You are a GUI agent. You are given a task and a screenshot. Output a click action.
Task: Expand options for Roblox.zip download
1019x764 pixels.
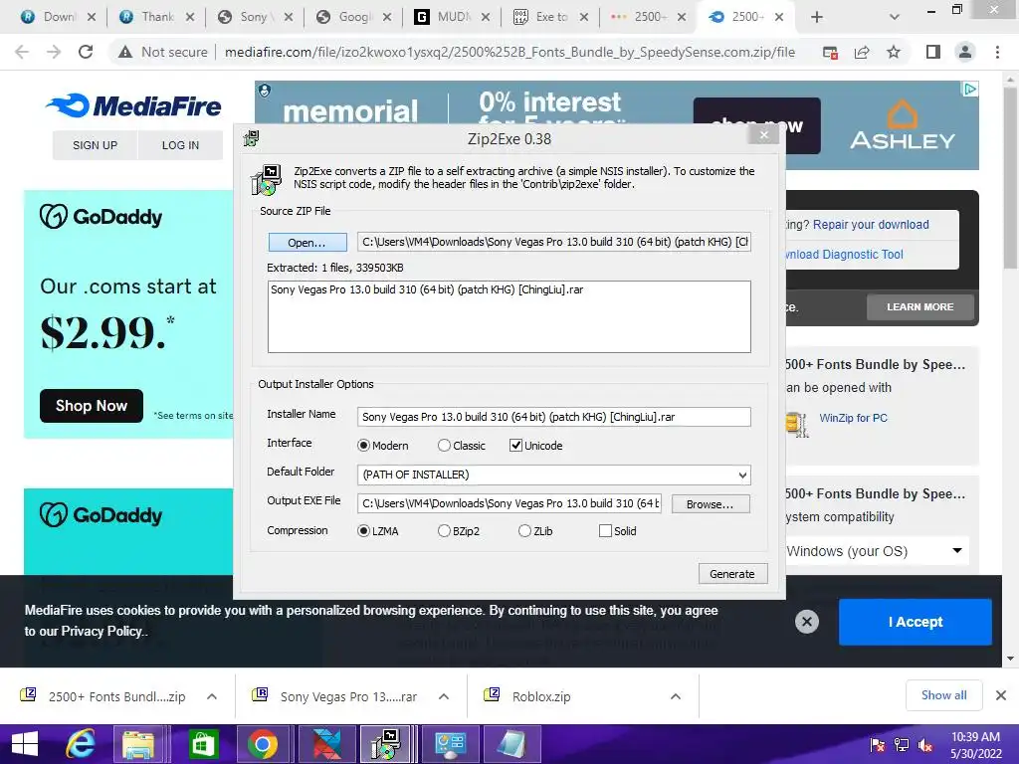pyautogui.click(x=676, y=696)
